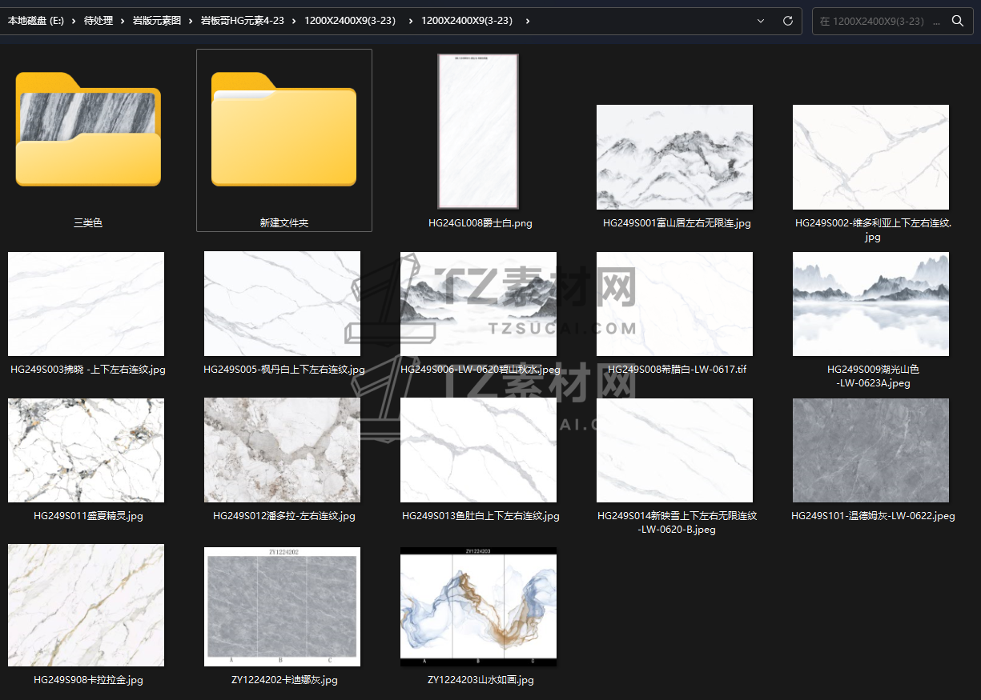Navigate to 本地磁盘 (E:) breadcrumb
The width and height of the screenshot is (981, 700).
click(35, 21)
